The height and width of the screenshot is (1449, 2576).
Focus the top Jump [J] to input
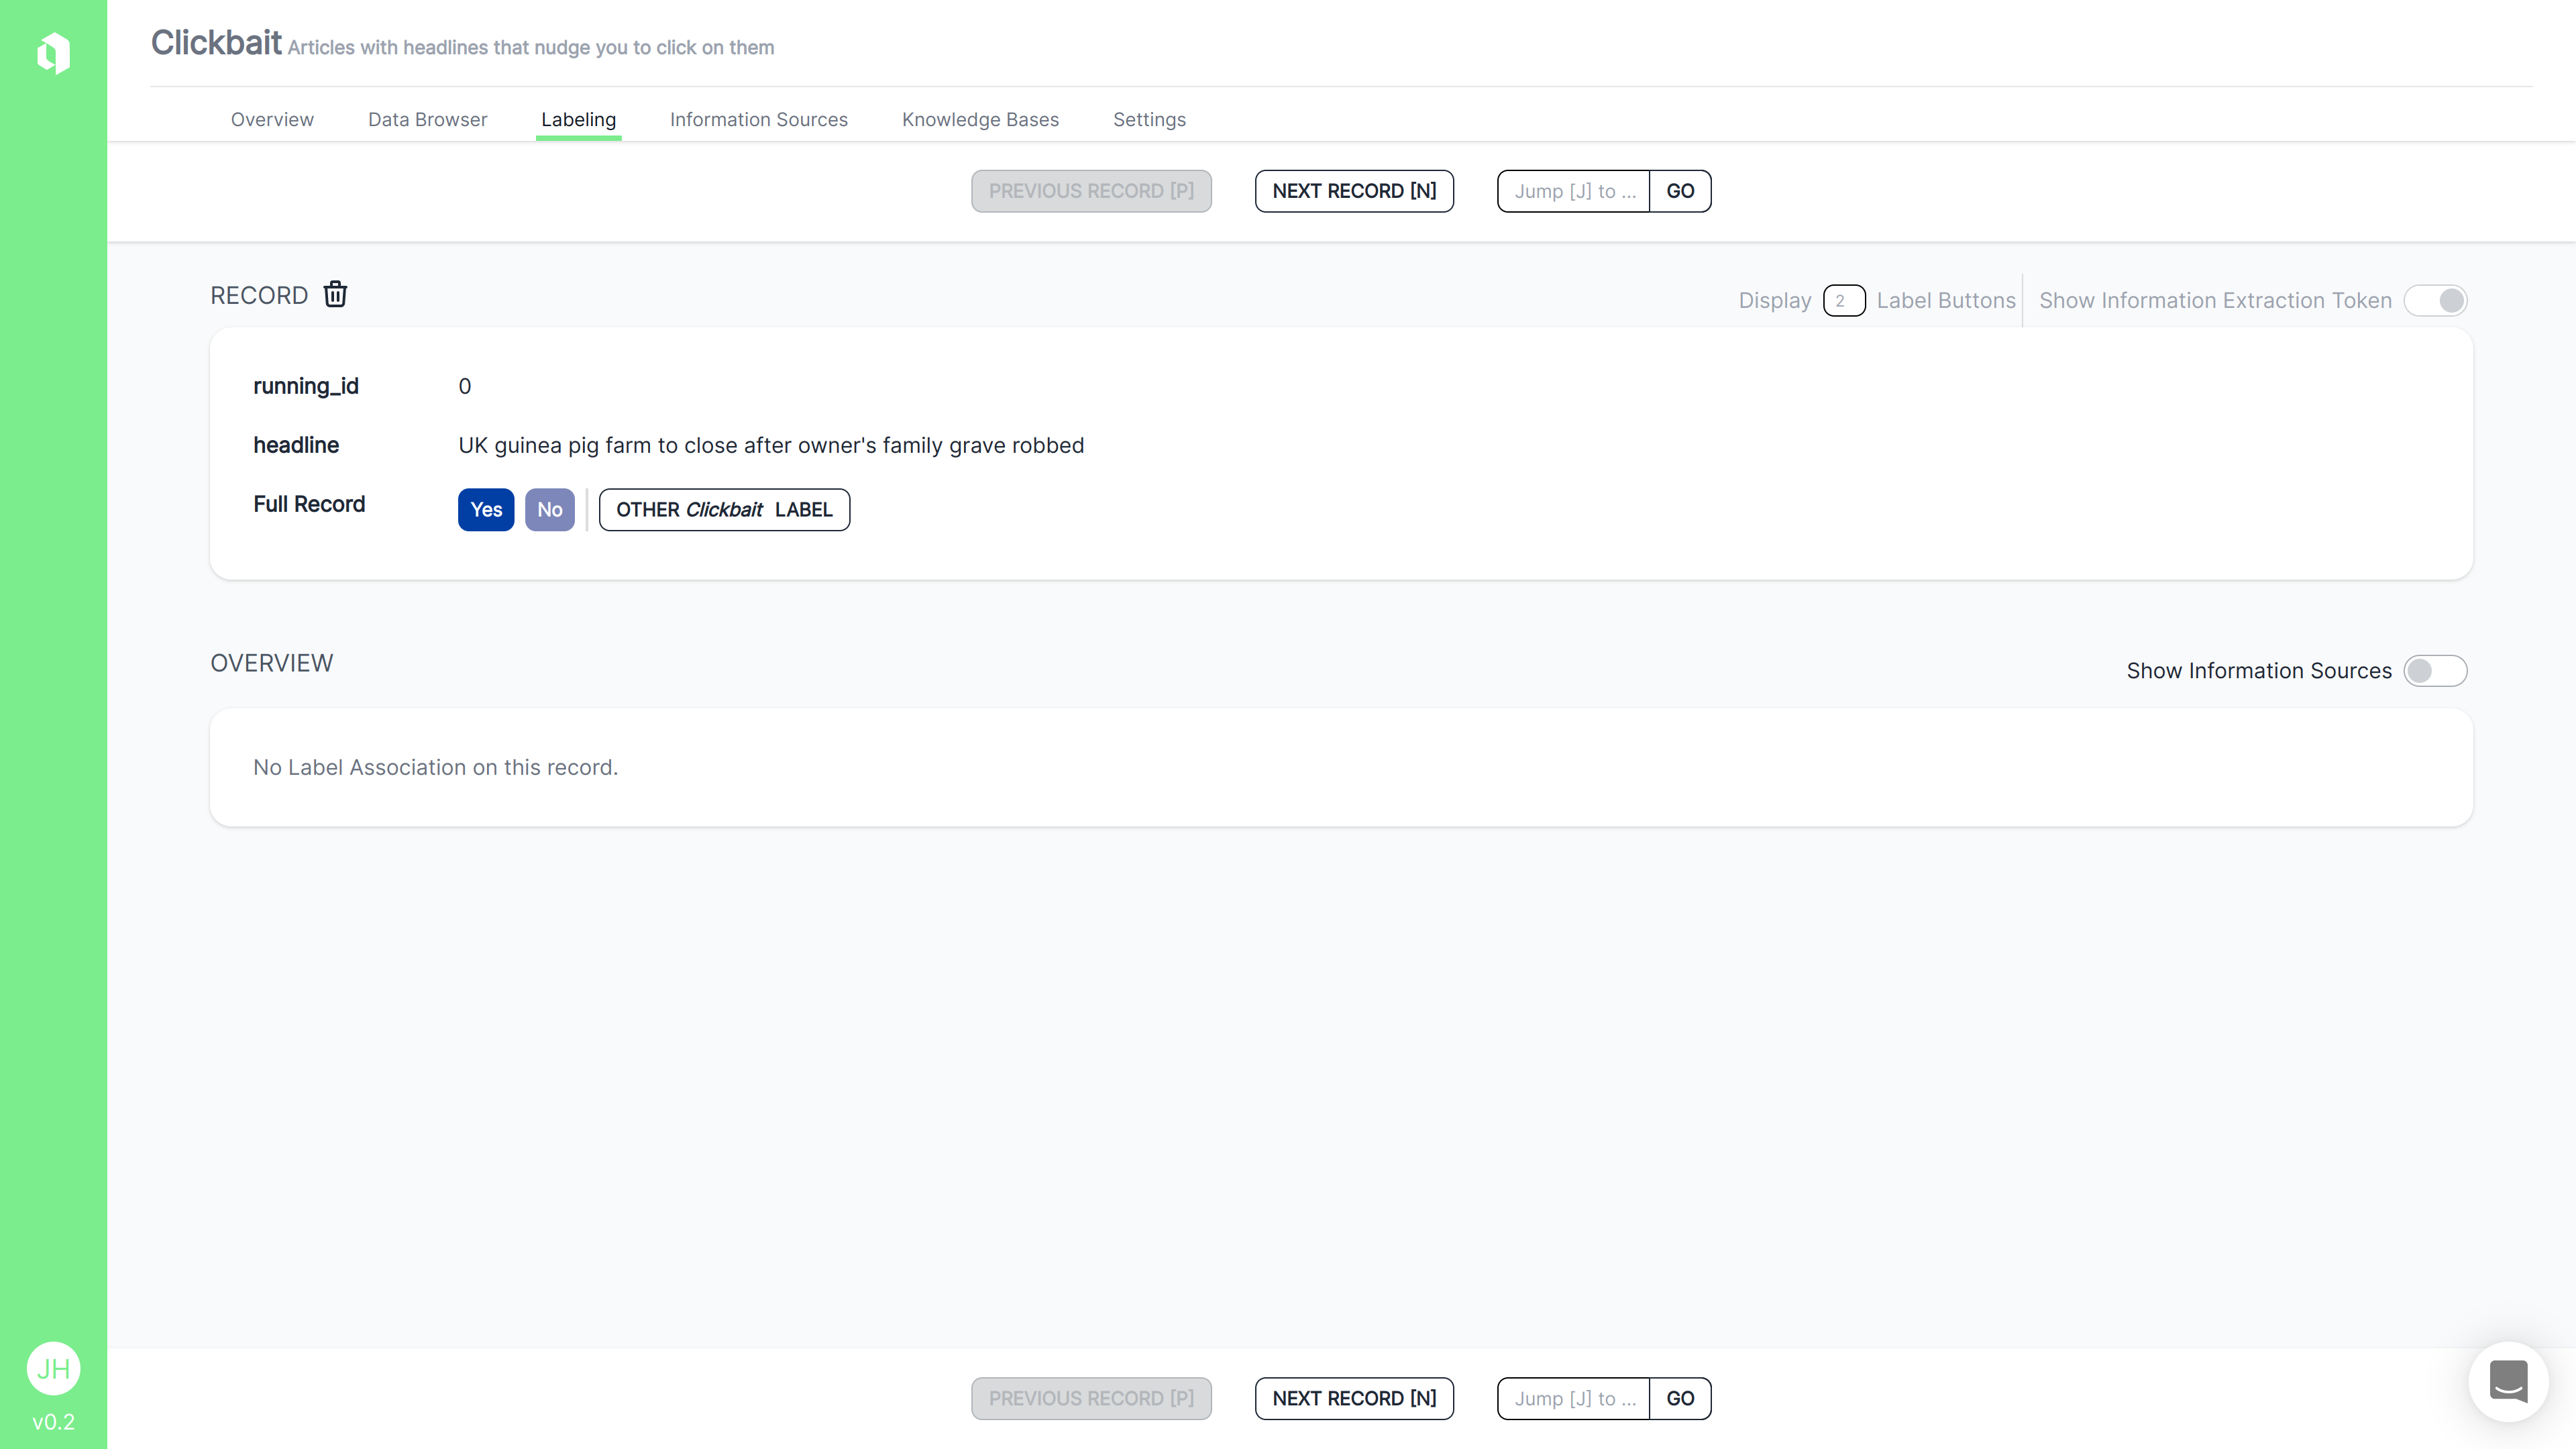click(1573, 191)
